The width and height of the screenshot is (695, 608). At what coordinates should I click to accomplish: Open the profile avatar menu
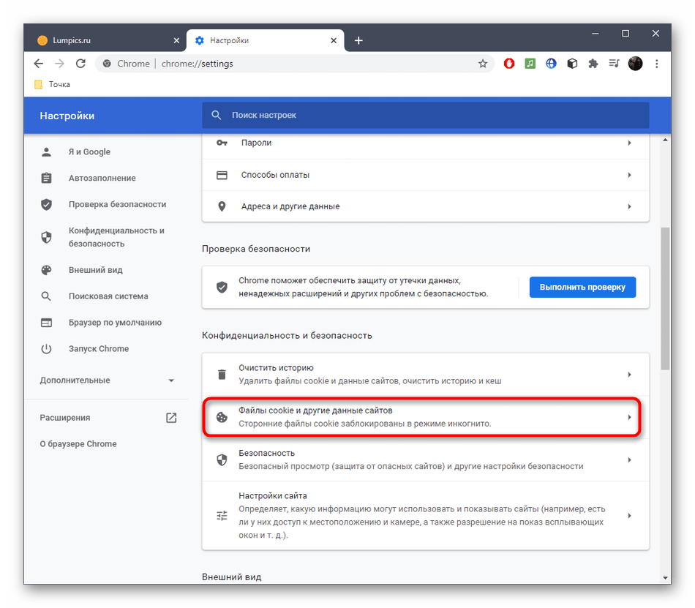click(x=635, y=64)
